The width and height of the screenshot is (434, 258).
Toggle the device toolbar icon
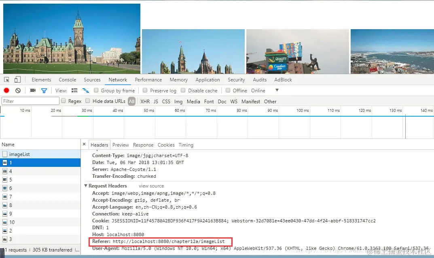17,79
